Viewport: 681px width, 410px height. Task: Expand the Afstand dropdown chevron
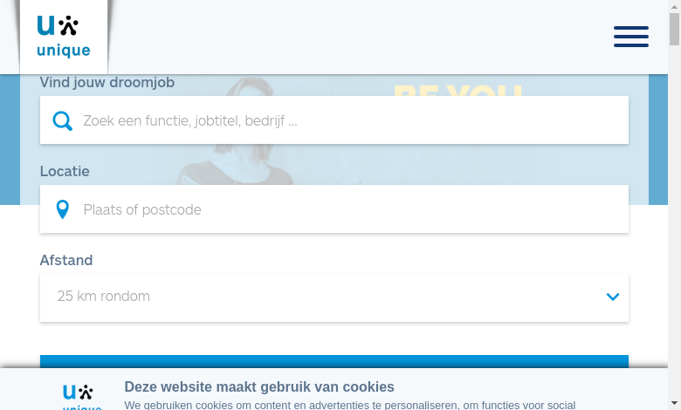(612, 297)
